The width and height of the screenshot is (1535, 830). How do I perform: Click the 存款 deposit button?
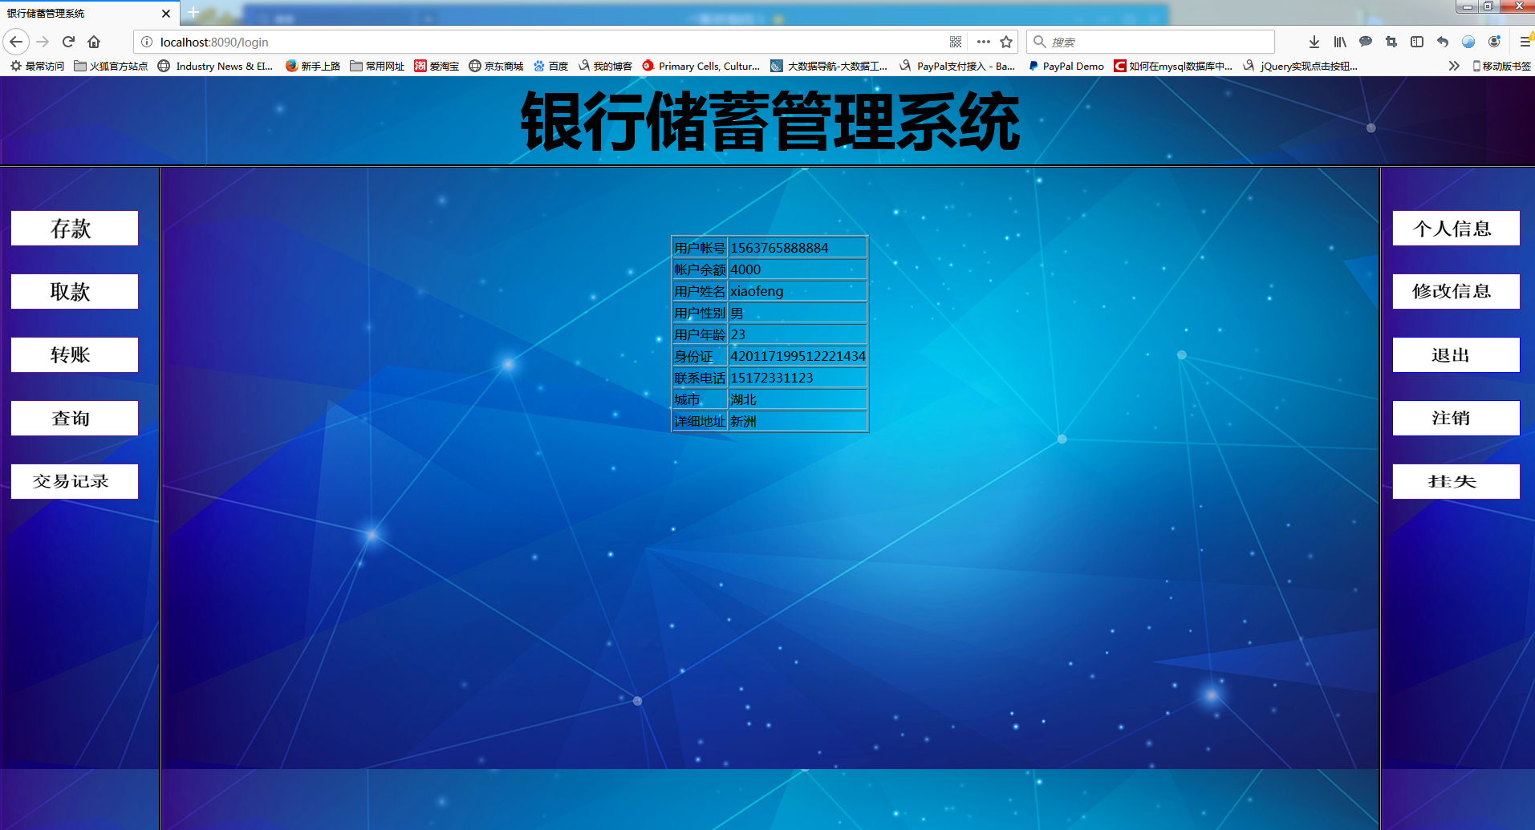(x=74, y=228)
